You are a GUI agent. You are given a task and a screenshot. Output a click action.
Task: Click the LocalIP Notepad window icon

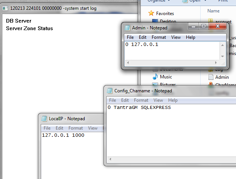(44, 119)
